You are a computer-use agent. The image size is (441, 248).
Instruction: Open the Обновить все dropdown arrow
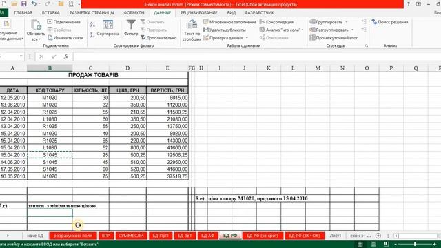coord(39,39)
